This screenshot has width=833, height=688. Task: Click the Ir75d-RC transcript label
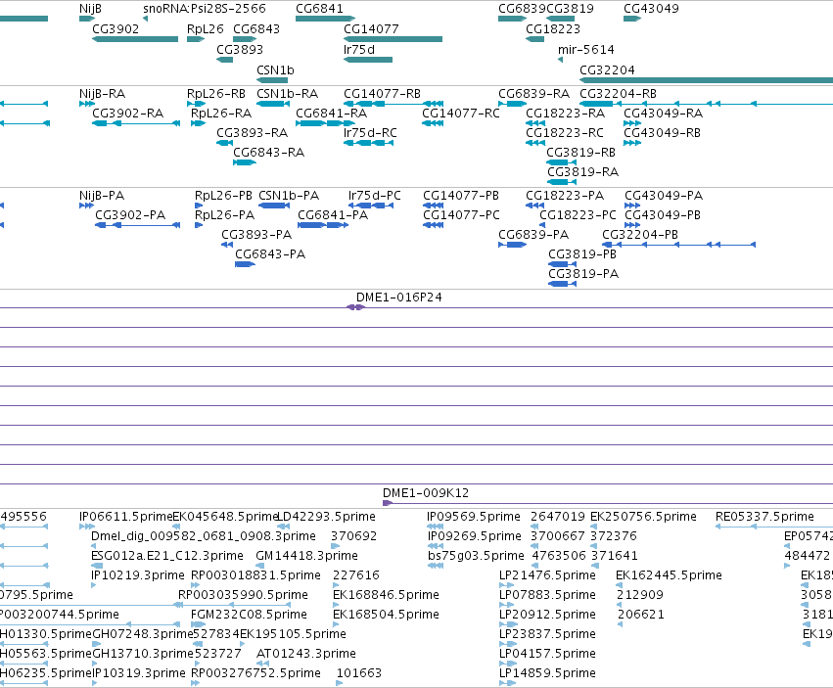click(370, 133)
